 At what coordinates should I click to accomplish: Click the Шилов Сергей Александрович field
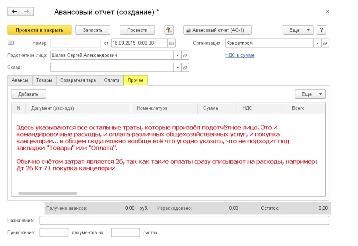click(x=112, y=55)
